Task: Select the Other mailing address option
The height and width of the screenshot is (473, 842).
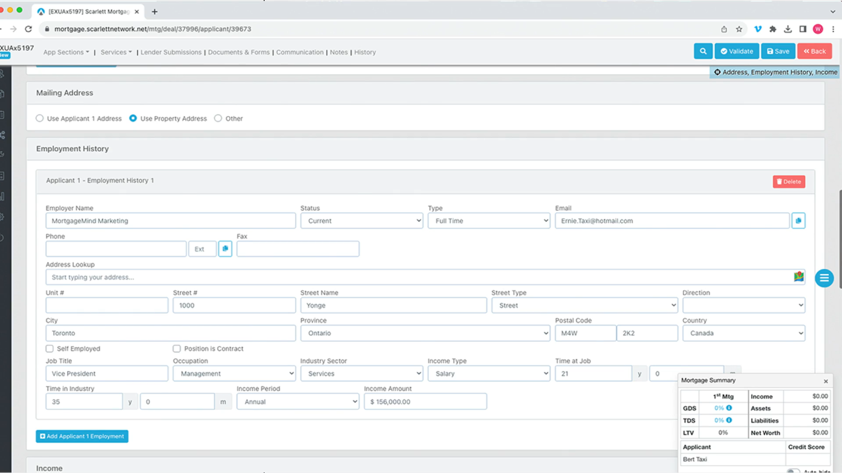Action: click(x=218, y=118)
